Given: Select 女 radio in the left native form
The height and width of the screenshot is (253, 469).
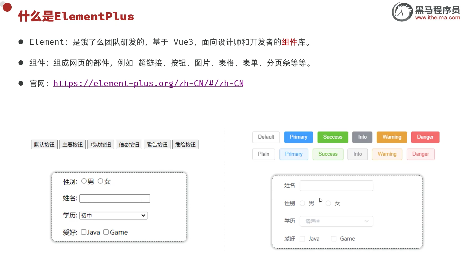Looking at the screenshot, I should 100,181.
